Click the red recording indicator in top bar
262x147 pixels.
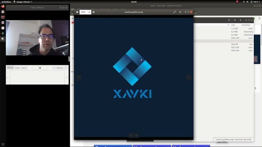(x=237, y=2)
